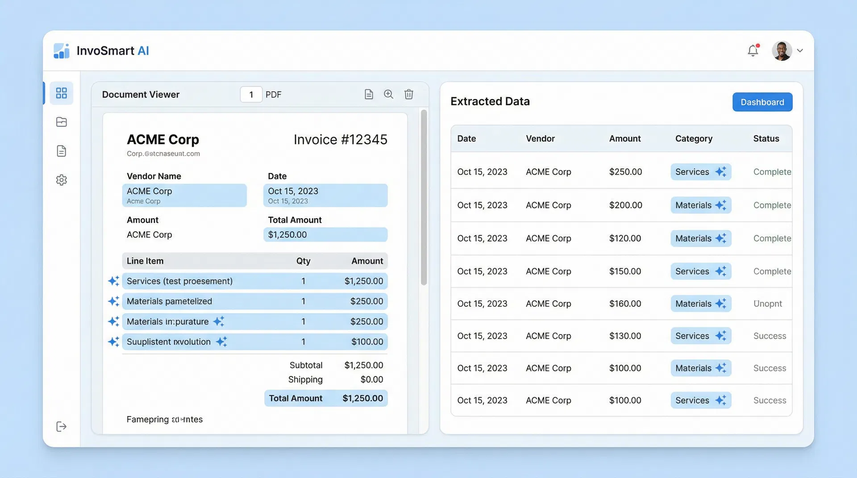
Task: Expand the user profile dropdown chevron
Action: (x=800, y=51)
